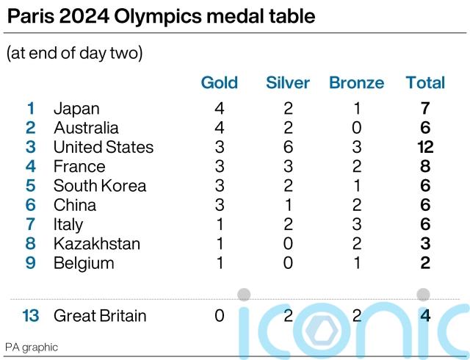
Task: Click the United States country name
Action: pos(104,147)
